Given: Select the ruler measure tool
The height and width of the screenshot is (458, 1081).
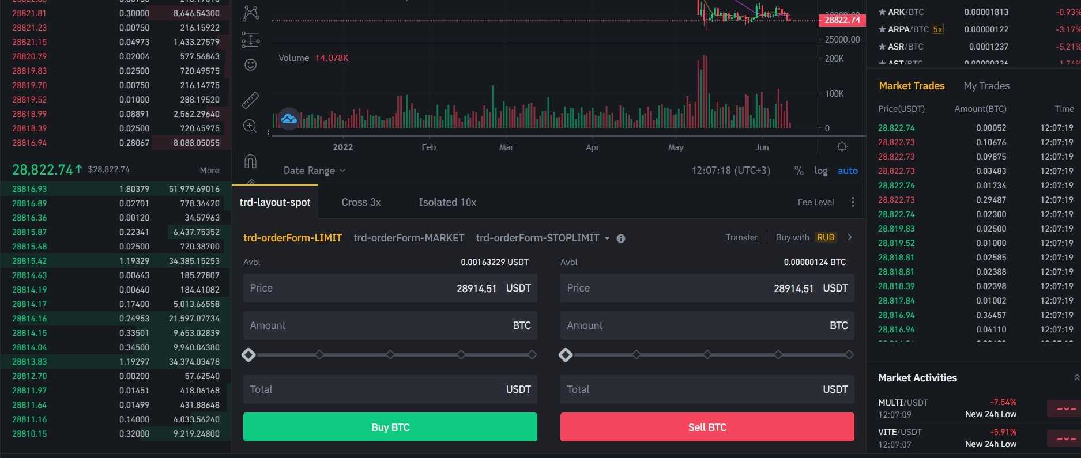Looking at the screenshot, I should pos(251,100).
